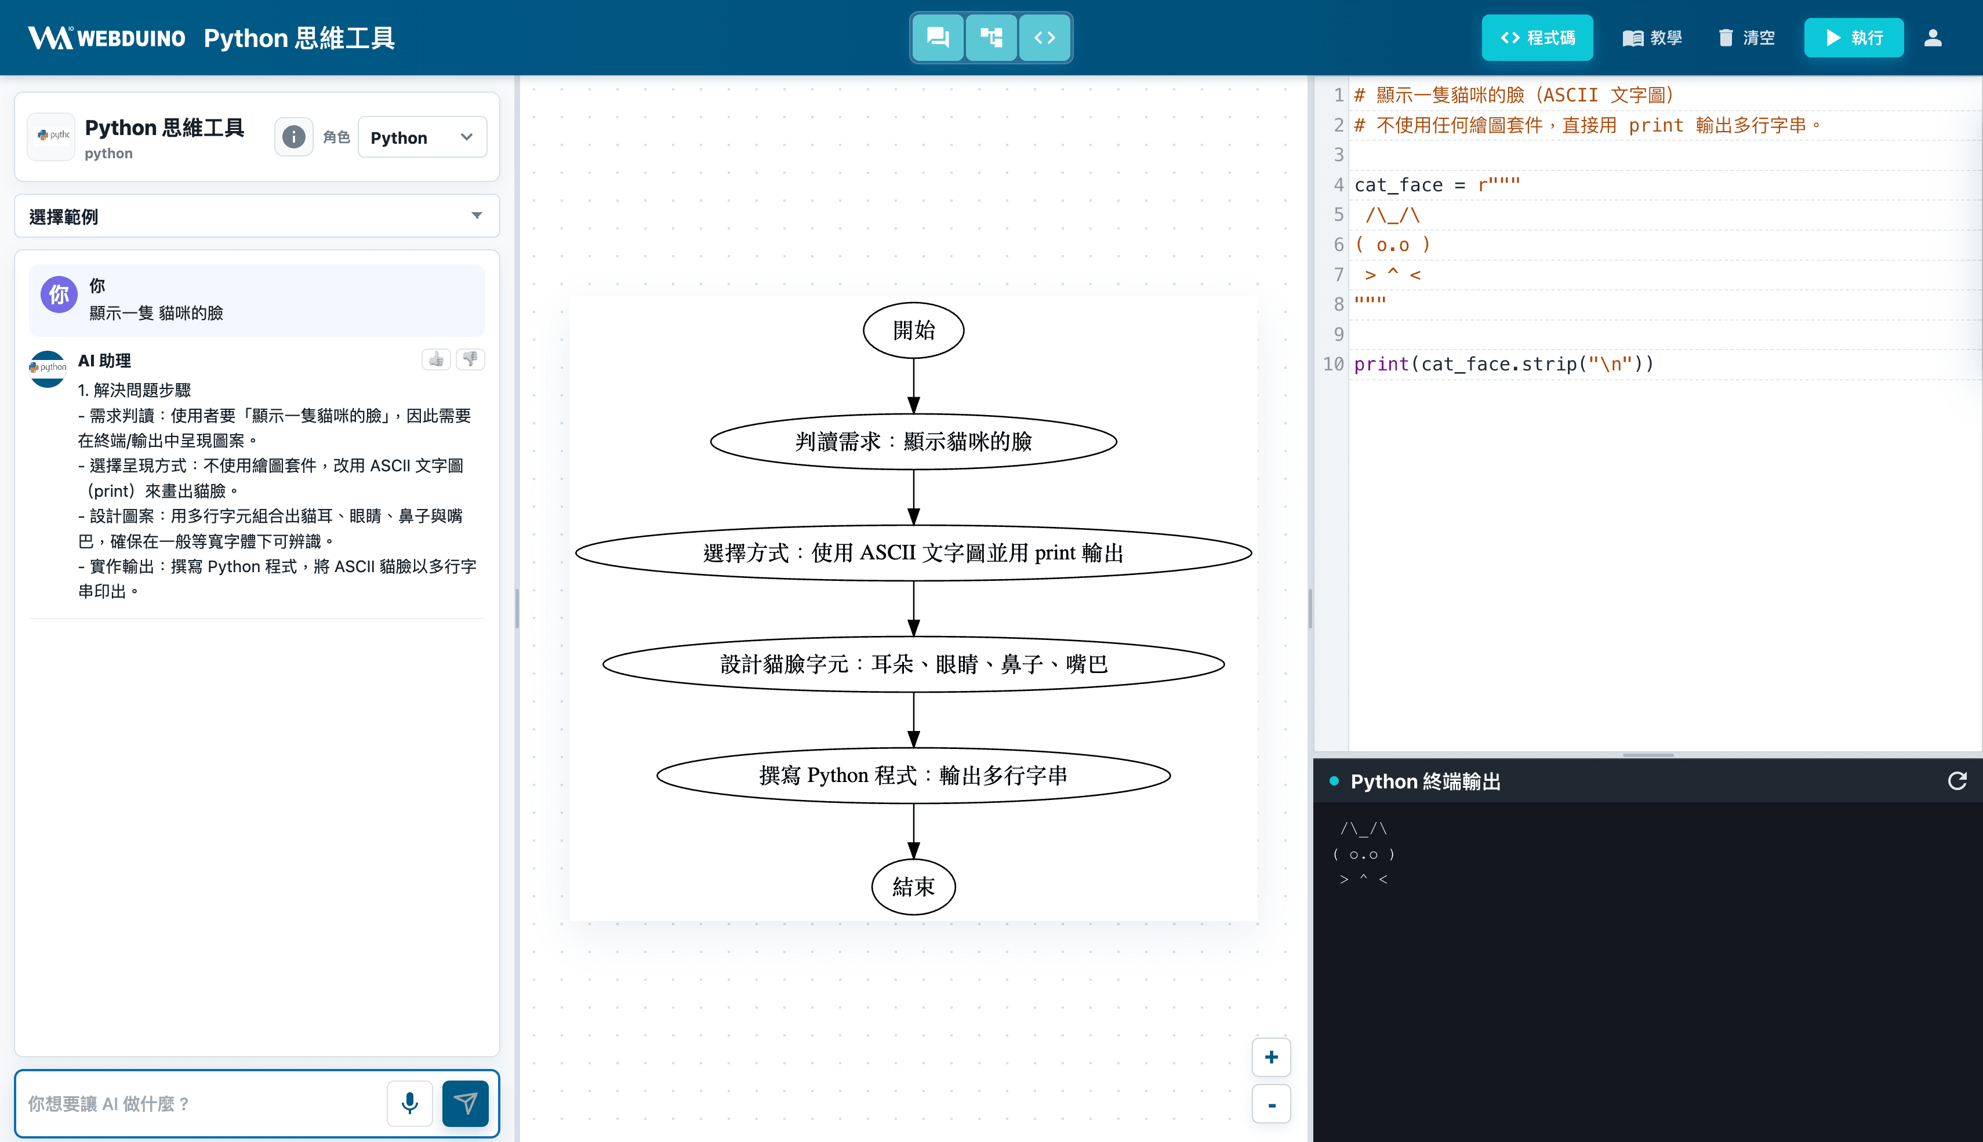The image size is (1983, 1142).
Task: Click the 清空 clear button
Action: (x=1746, y=38)
